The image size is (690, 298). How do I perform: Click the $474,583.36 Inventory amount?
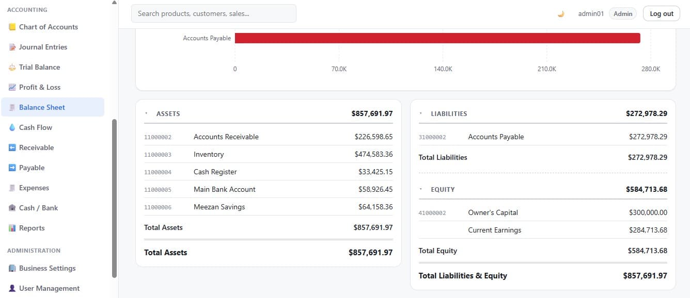[x=373, y=154]
